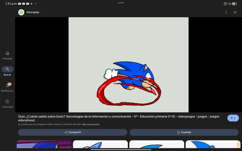Open second related Sonic thumbnail

(100, 144)
